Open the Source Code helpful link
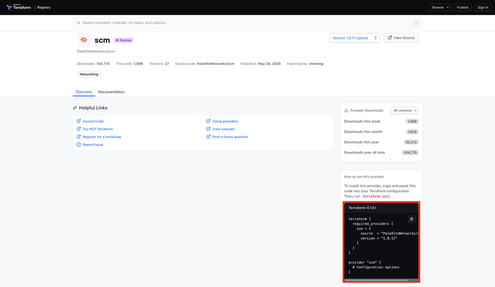Viewport: 495px width, 287px height. click(x=93, y=121)
